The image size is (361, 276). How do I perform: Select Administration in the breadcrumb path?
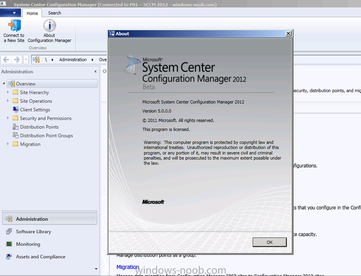tap(73, 60)
